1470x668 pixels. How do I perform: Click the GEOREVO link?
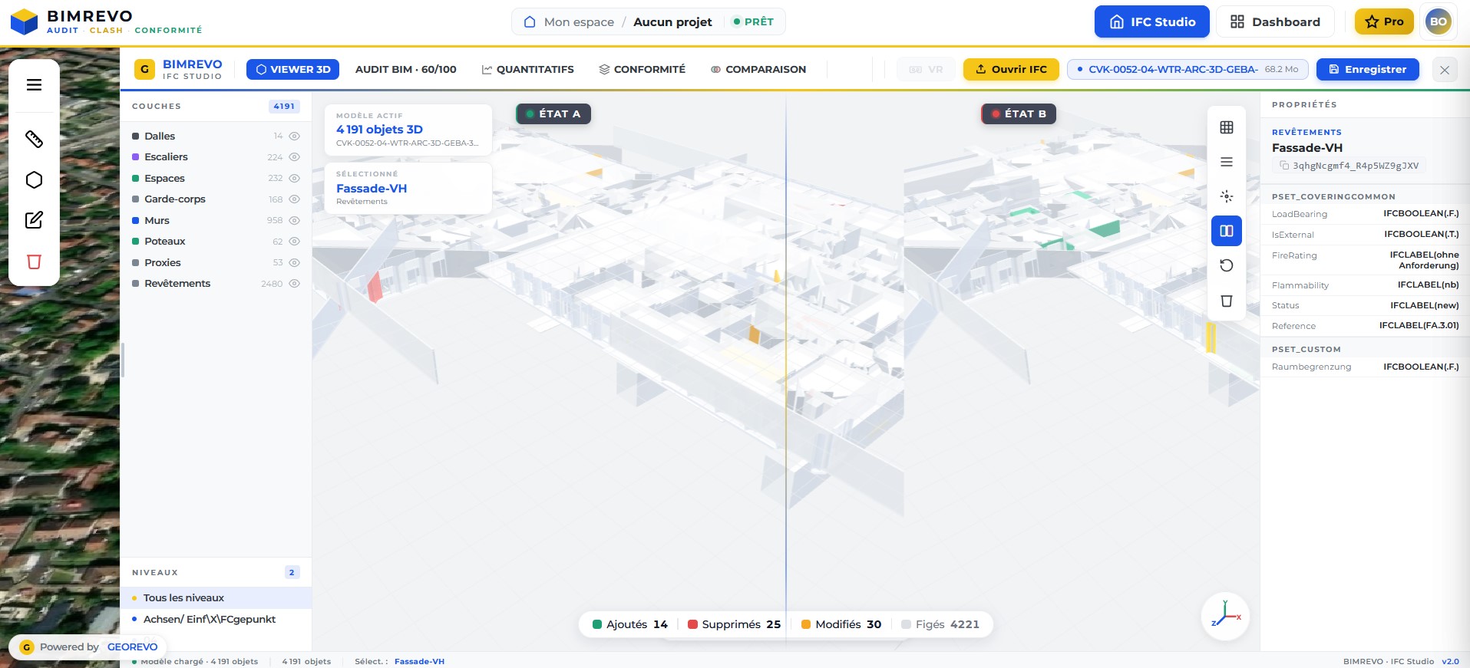tap(132, 647)
